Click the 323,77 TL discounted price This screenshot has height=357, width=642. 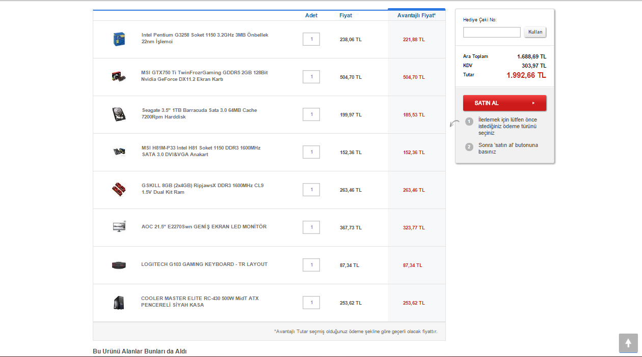click(414, 227)
